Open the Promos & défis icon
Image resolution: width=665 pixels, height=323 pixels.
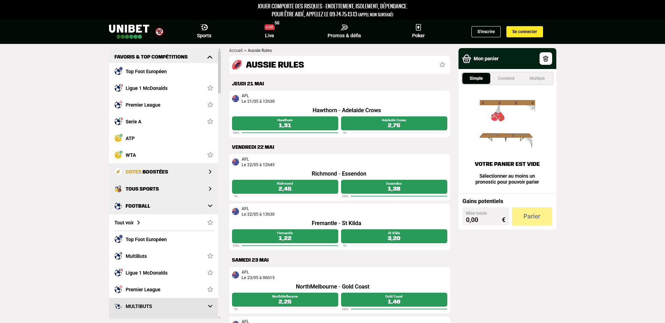tap(344, 27)
